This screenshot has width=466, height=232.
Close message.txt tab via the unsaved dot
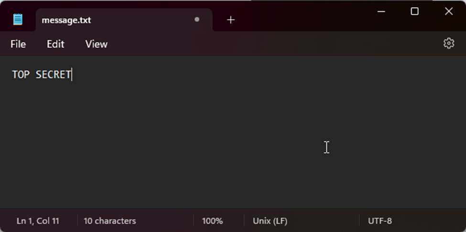pos(196,20)
